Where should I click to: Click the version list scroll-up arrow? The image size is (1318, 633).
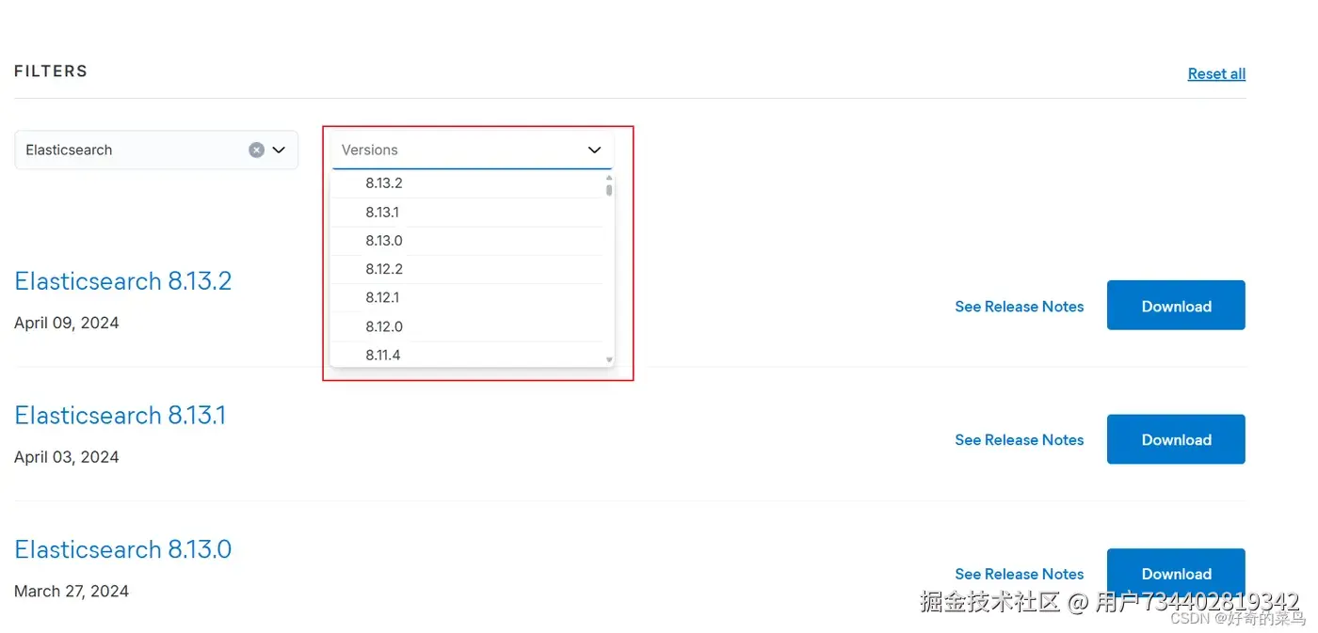609,177
